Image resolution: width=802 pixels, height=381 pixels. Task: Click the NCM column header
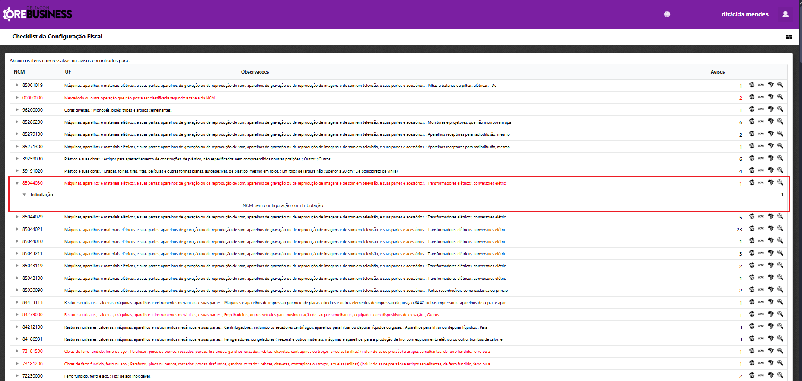(19, 72)
